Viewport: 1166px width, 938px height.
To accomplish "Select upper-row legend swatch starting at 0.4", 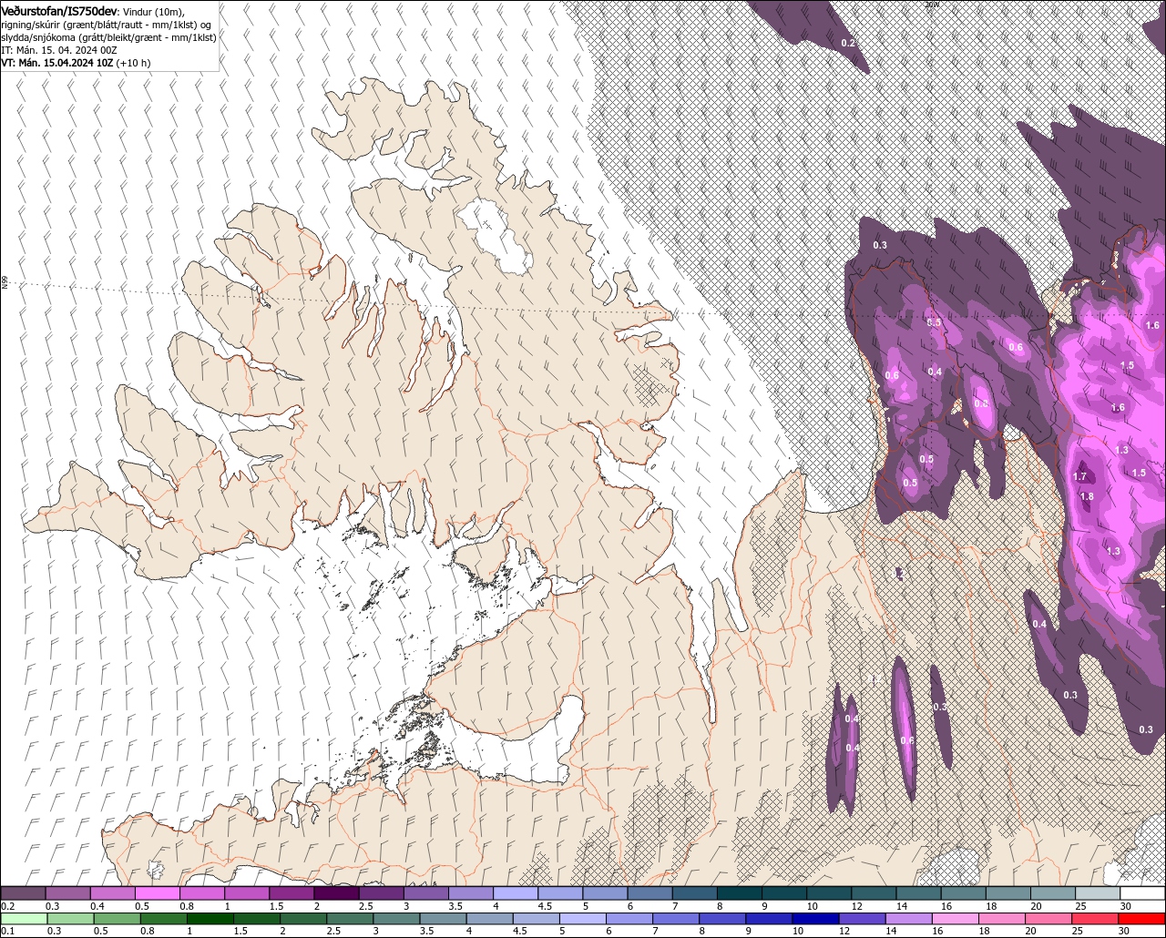I will 112,893.
